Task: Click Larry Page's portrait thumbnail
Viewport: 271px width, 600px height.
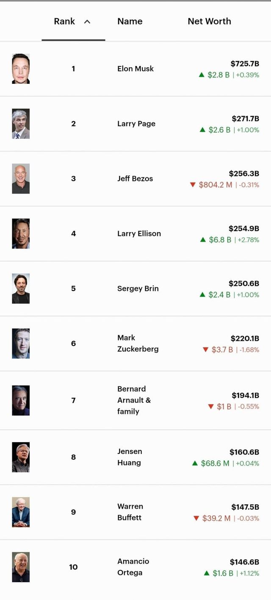Action: [x=21, y=124]
